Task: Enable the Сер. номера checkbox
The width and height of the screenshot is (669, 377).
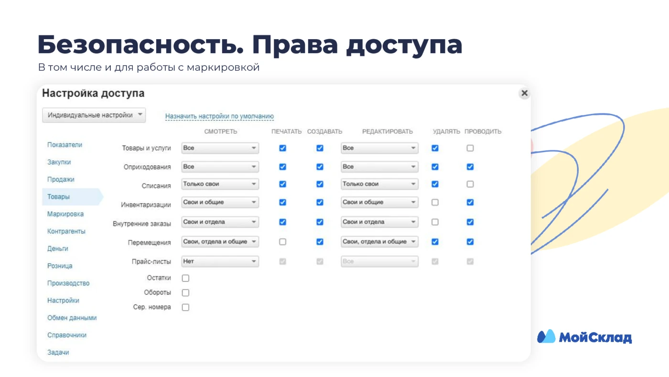Action: (185, 308)
